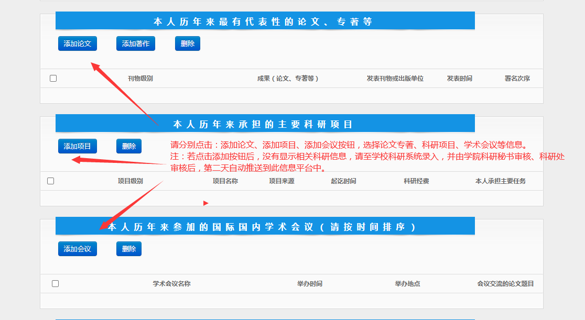Click the 添加项目 button
The image size is (585, 320).
pos(78,147)
